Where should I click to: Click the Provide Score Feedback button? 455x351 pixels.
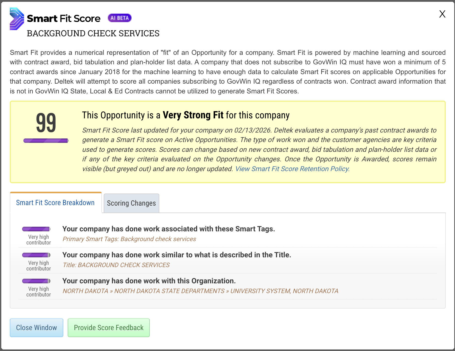click(108, 328)
